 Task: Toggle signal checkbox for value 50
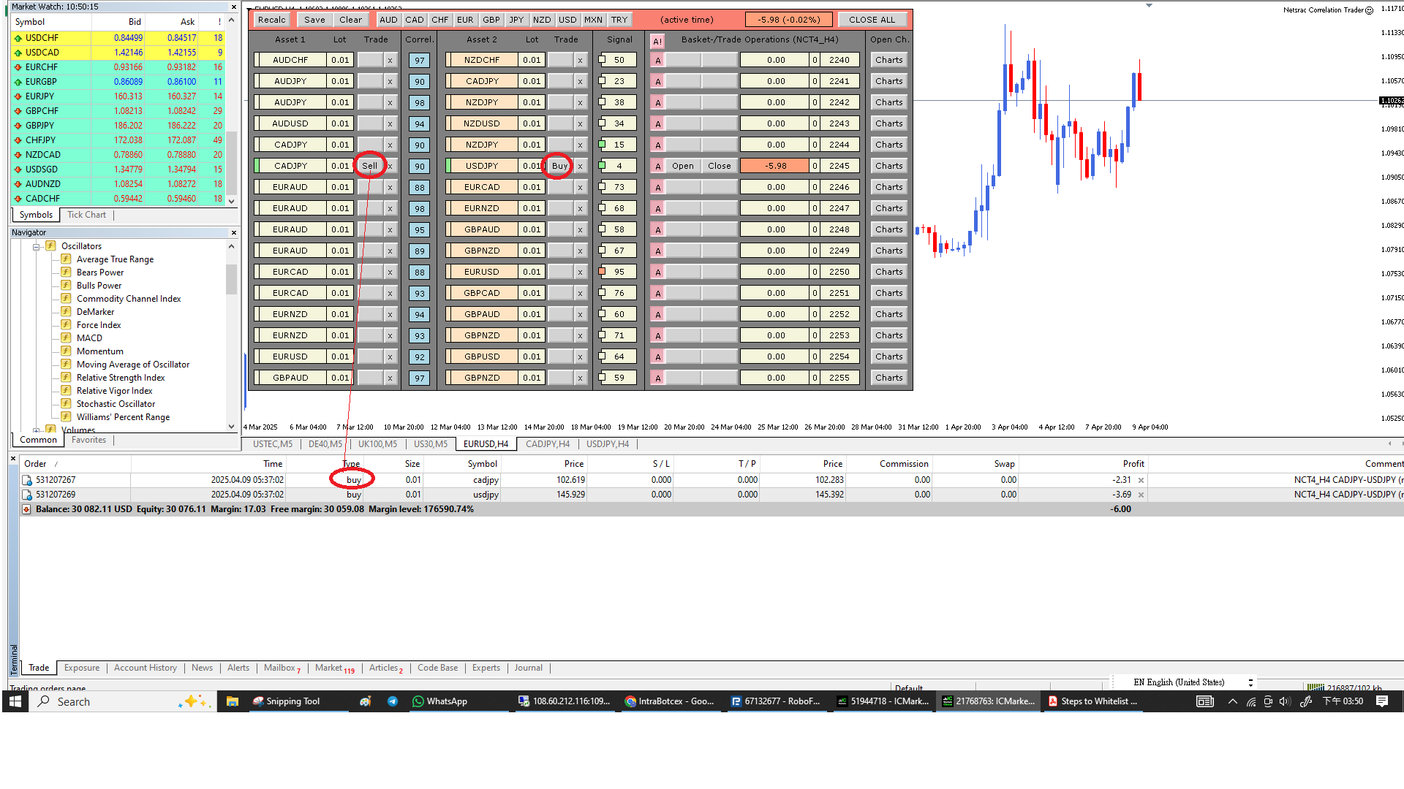[x=603, y=60]
